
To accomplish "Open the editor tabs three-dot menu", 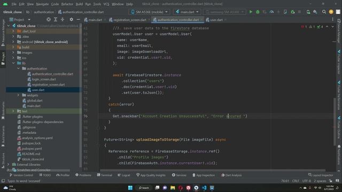I will click(332, 20).
